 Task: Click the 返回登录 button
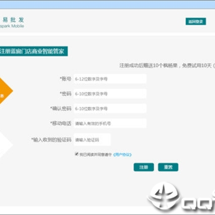pyautogui.click(x=196, y=21)
